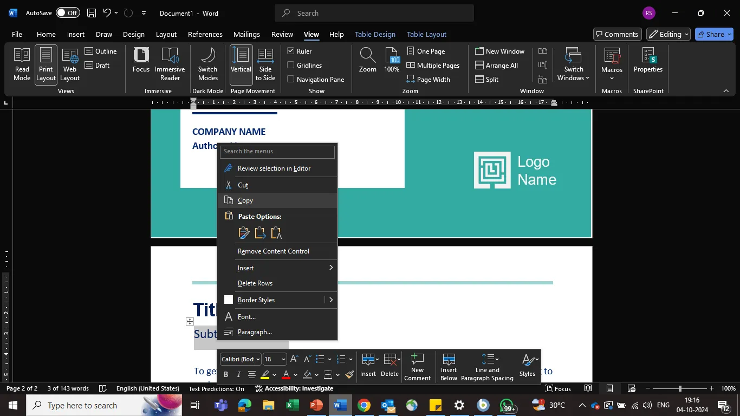Click the zoom slider handle in status bar
740x416 pixels.
click(x=680, y=388)
